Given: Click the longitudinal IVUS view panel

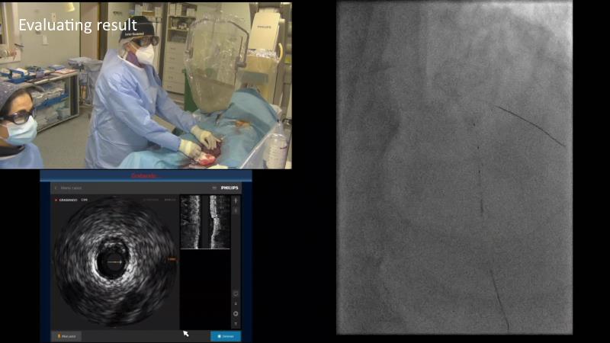Looking at the screenshot, I should click(204, 222).
